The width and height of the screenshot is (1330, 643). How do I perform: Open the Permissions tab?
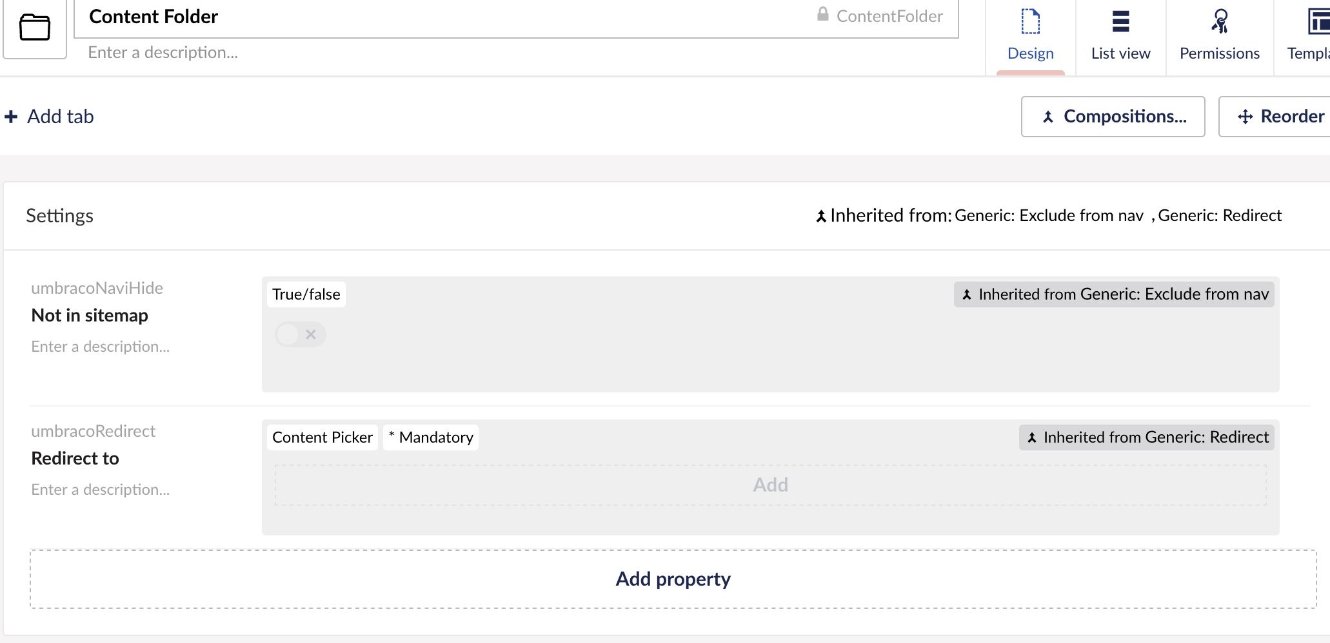point(1219,36)
